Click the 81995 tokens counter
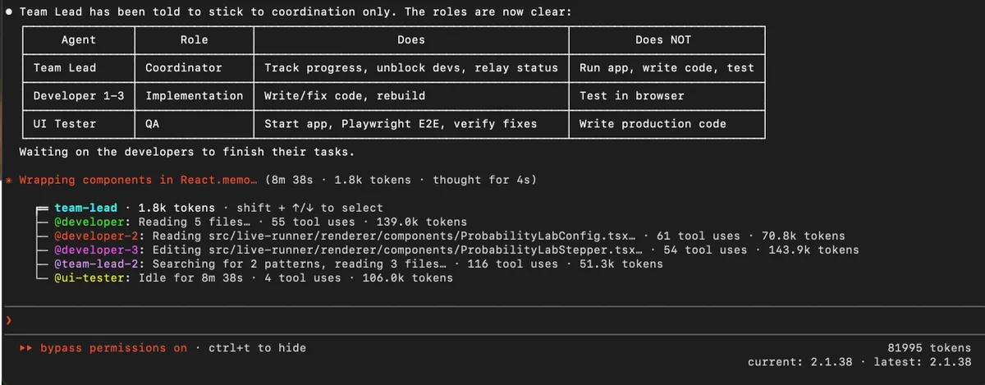 point(929,348)
